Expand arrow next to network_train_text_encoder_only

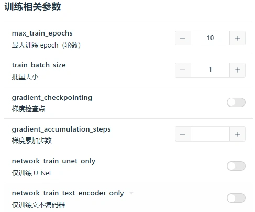131,193
